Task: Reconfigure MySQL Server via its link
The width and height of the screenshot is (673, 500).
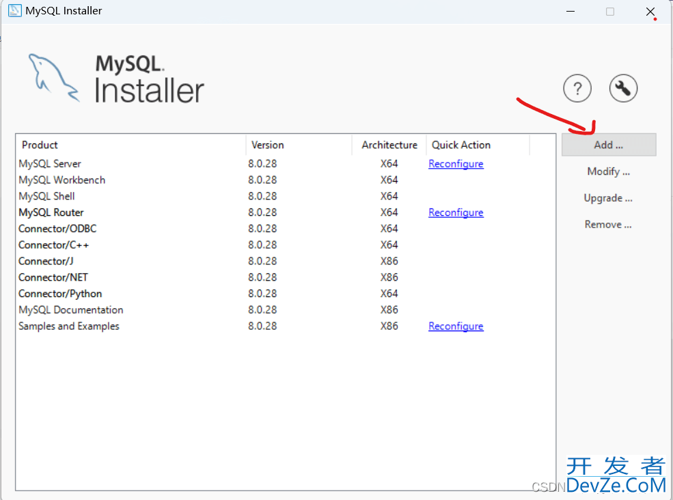Action: coord(456,164)
